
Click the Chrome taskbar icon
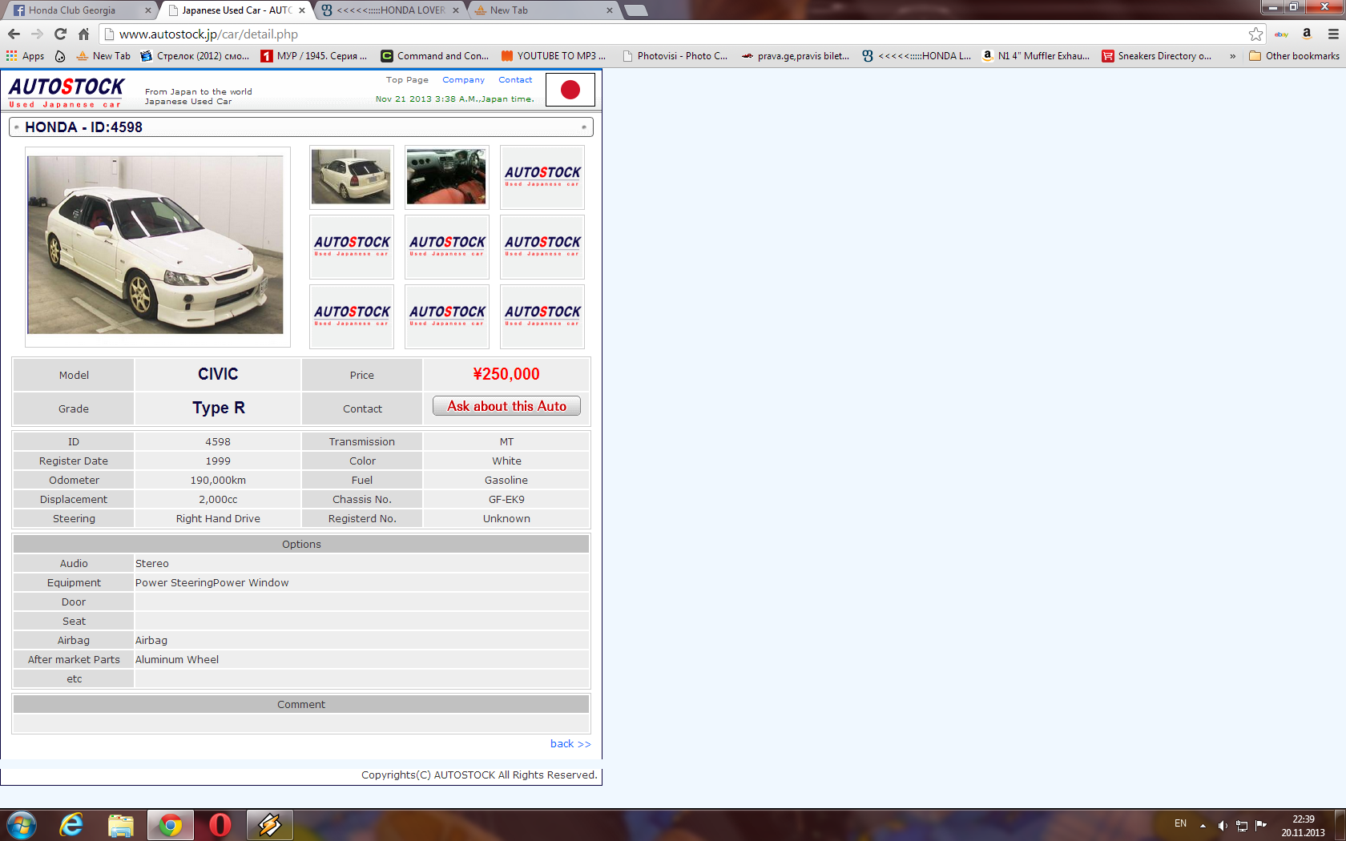tap(170, 825)
